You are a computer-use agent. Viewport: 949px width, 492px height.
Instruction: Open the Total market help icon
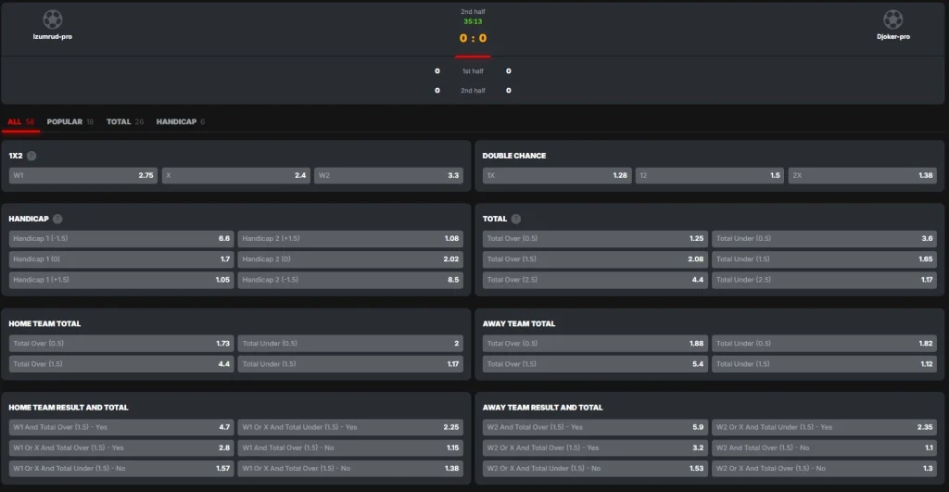(515, 219)
